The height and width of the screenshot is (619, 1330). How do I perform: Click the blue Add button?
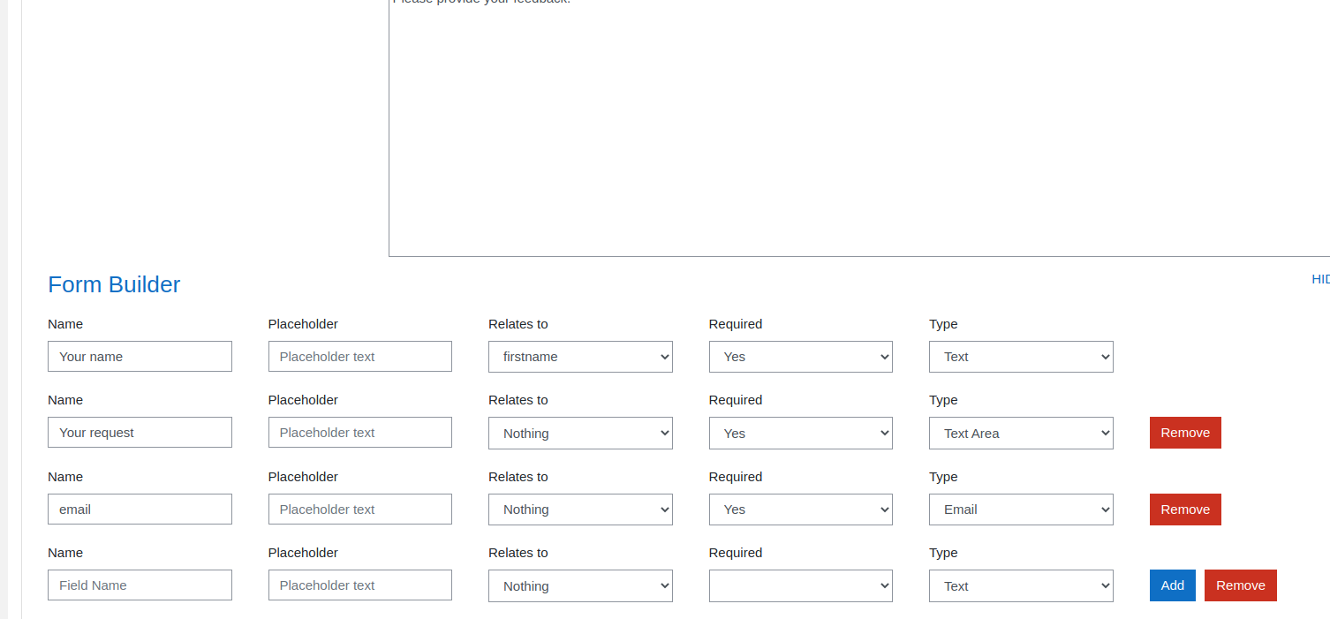1172,585
